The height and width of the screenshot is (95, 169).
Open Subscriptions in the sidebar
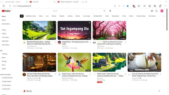tap(6, 24)
